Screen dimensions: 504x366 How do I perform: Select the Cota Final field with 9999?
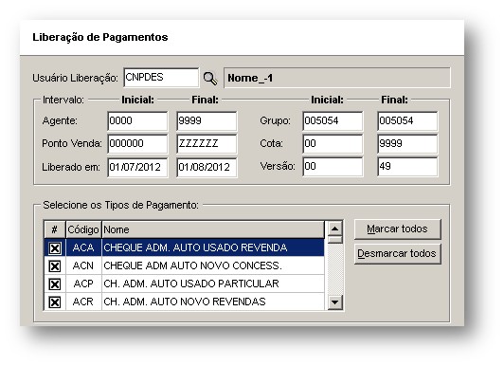tap(407, 144)
